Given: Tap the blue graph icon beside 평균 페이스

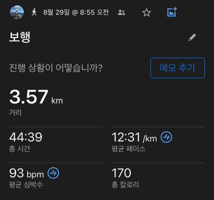Looking at the screenshot, I should tap(166, 137).
